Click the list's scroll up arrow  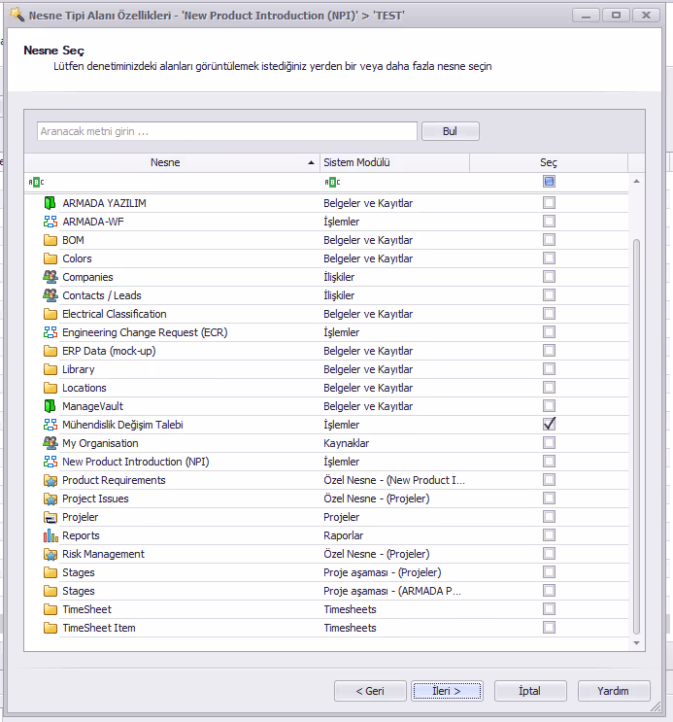pyautogui.click(x=636, y=182)
